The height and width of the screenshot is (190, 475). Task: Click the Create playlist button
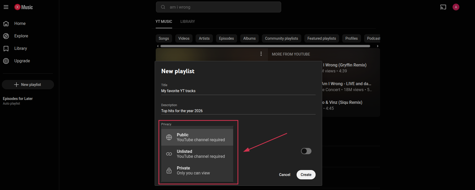pyautogui.click(x=306, y=175)
